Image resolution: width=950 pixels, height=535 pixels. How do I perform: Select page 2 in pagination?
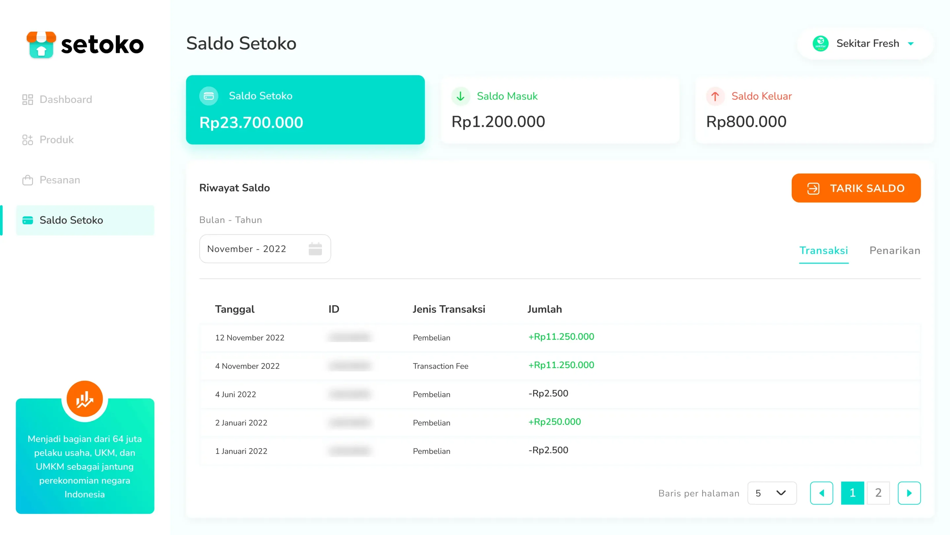(x=878, y=493)
